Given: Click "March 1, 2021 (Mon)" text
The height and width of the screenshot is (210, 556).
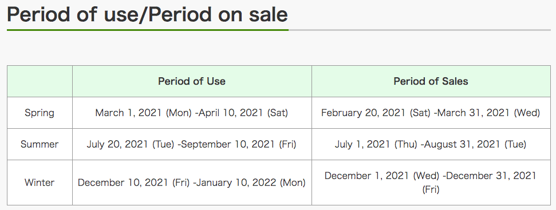Looking at the screenshot, I should (x=144, y=113).
